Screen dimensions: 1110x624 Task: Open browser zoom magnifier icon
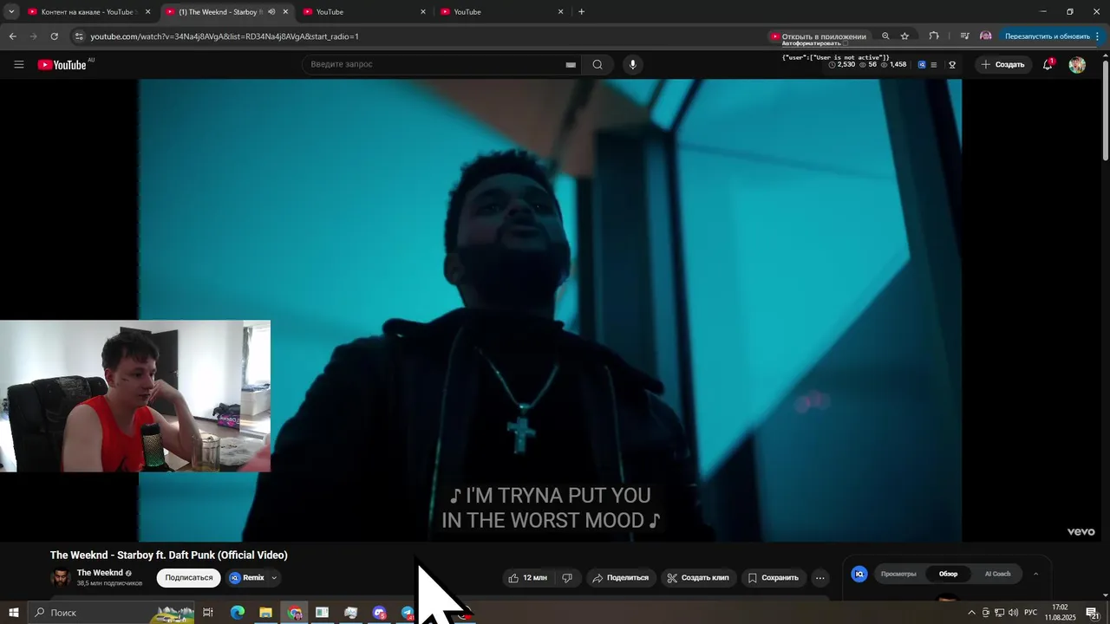pyautogui.click(x=885, y=36)
